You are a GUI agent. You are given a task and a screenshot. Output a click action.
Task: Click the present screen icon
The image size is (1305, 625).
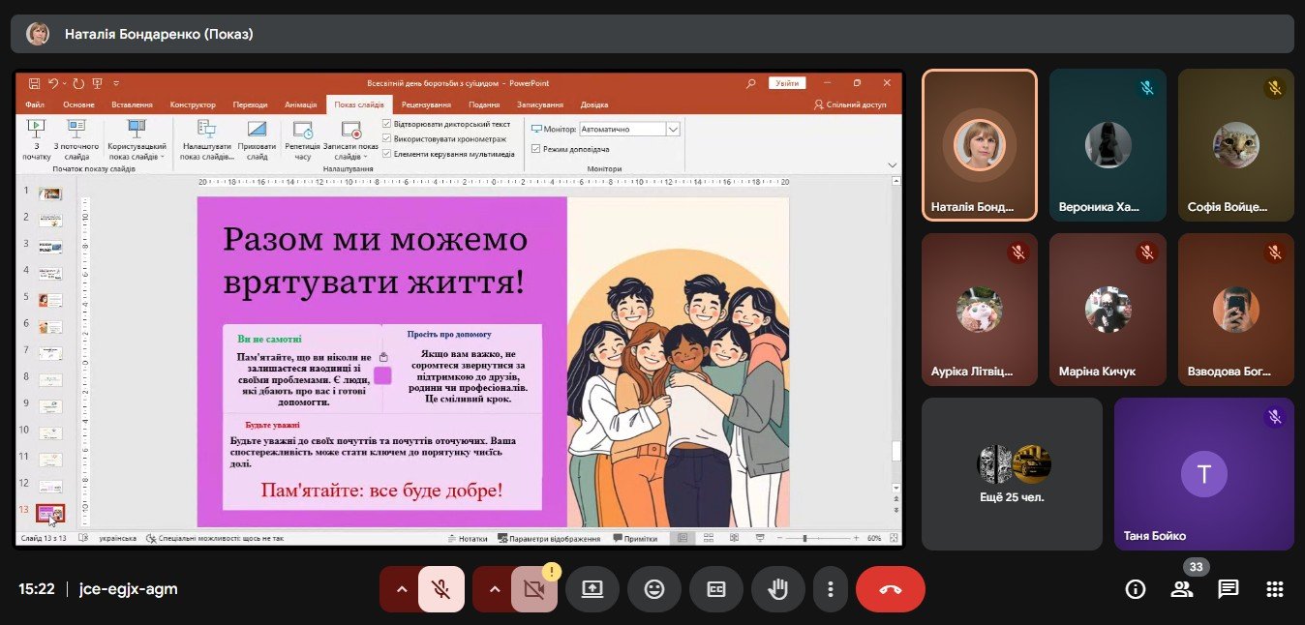[x=592, y=589]
